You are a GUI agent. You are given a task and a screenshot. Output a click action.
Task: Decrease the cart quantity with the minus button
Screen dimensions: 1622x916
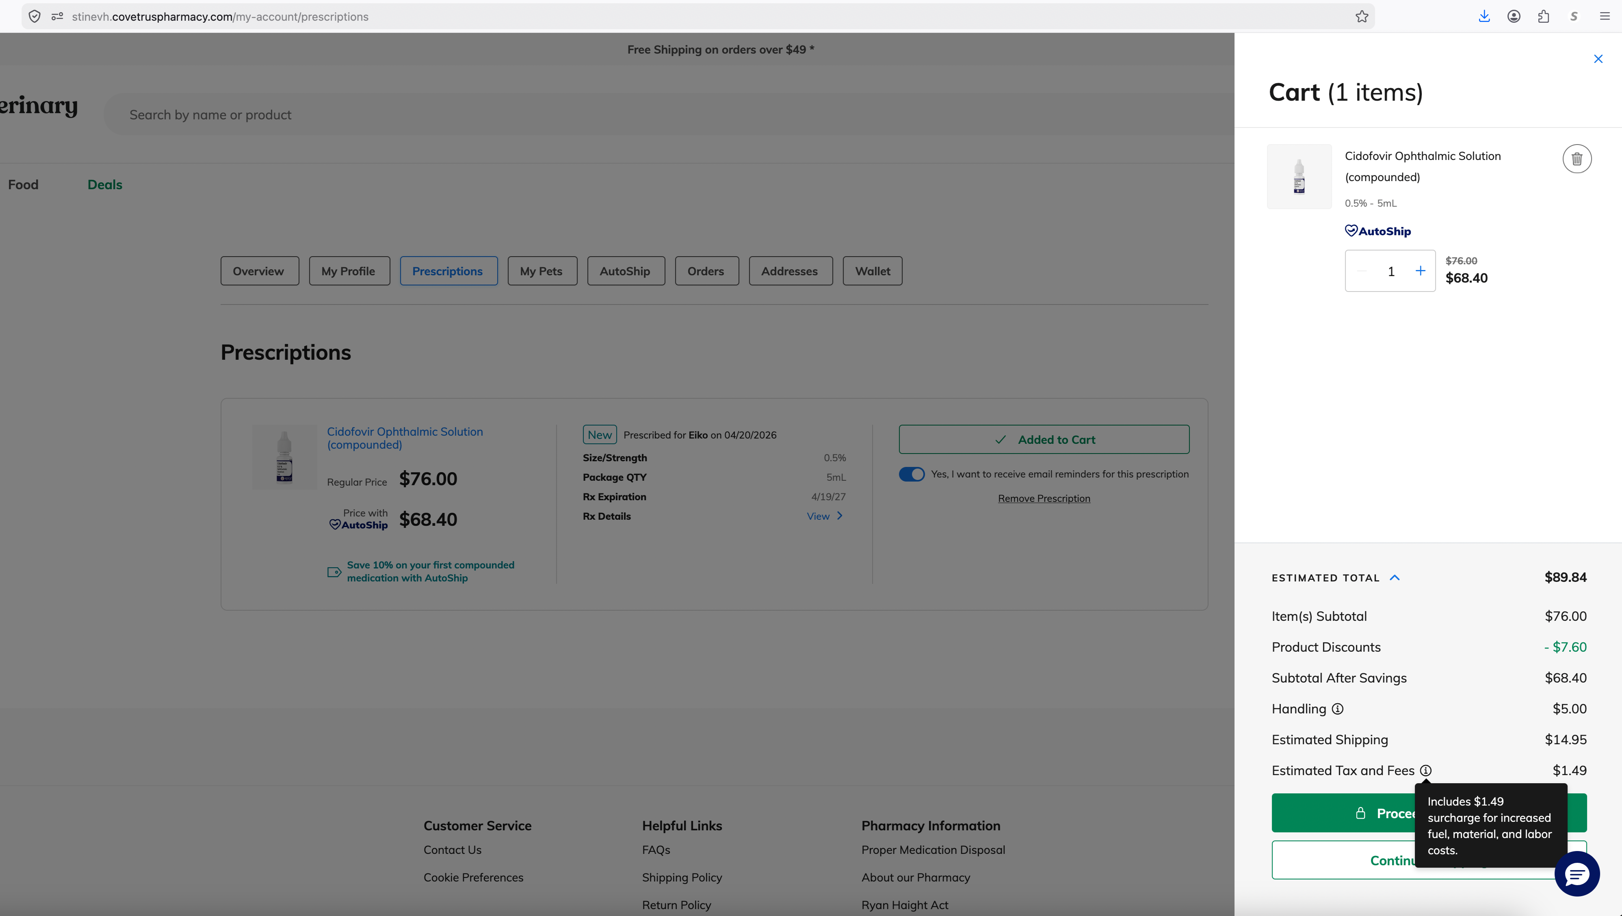1362,271
